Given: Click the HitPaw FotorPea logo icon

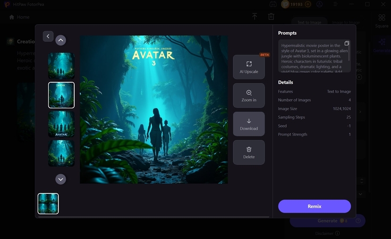Looking at the screenshot, I should click(7, 4).
